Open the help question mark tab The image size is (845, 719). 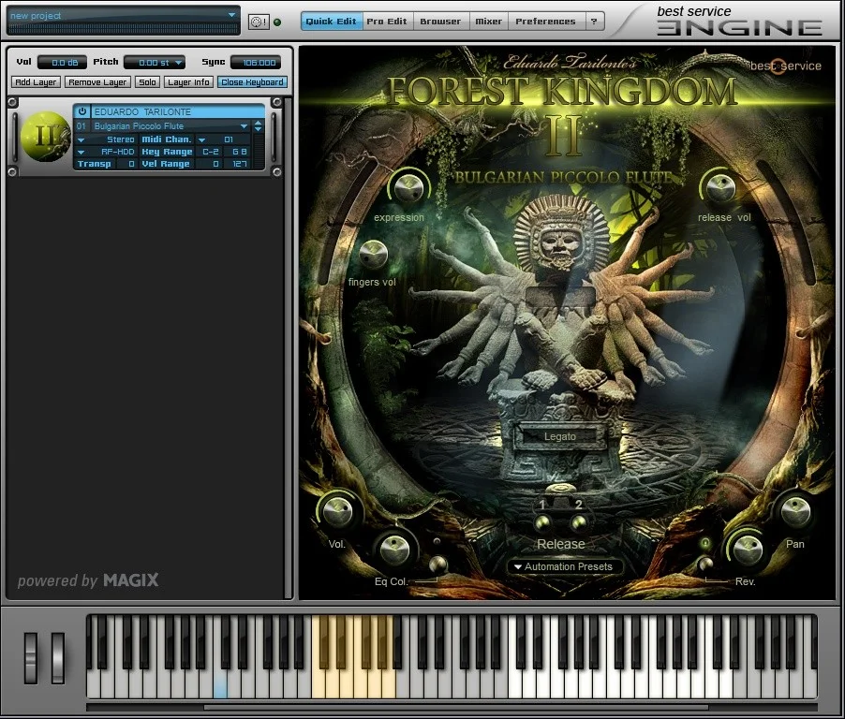(593, 22)
